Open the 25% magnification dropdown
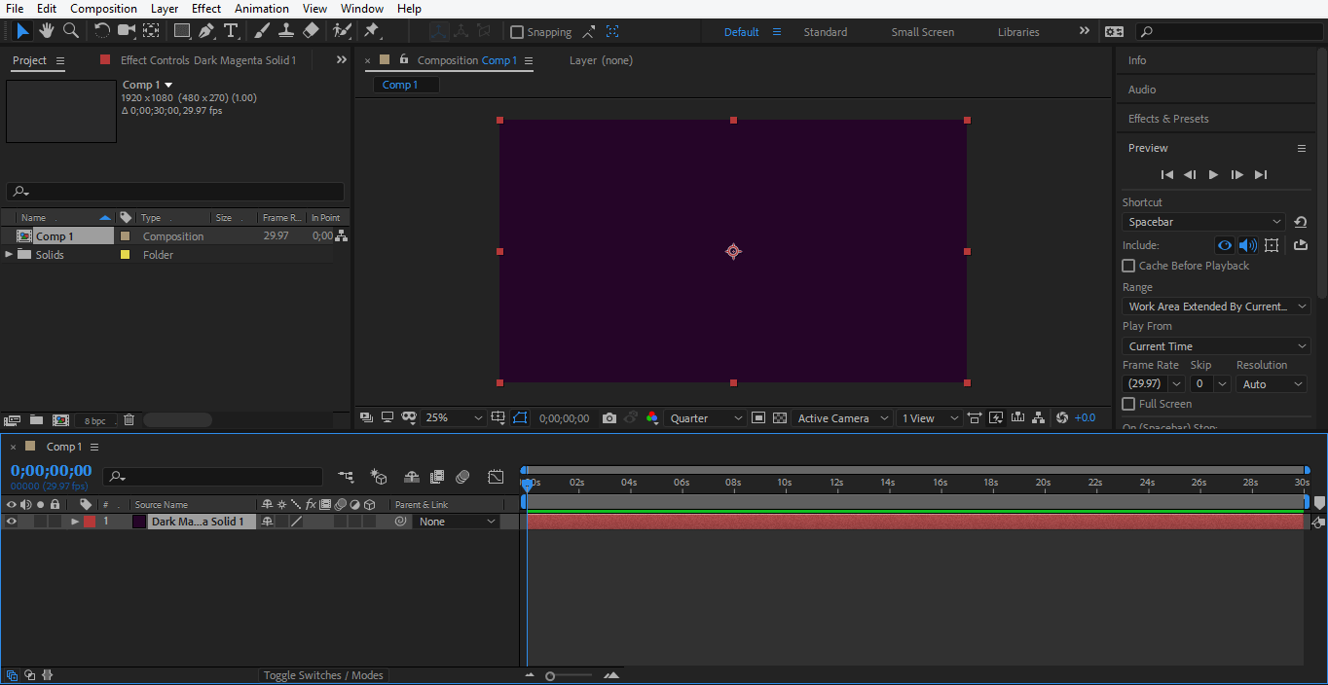 (x=454, y=418)
